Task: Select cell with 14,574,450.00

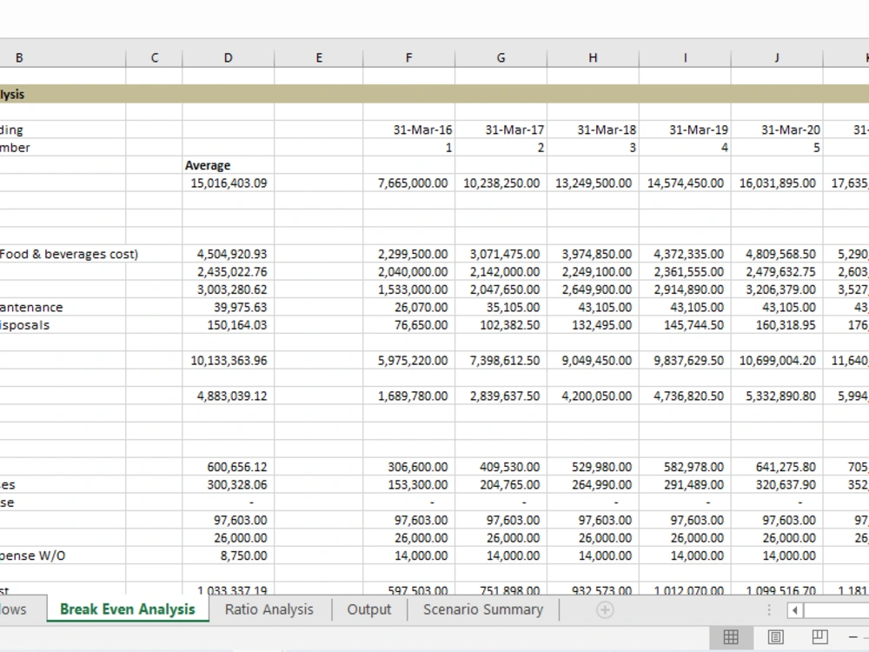Action: 685,183
